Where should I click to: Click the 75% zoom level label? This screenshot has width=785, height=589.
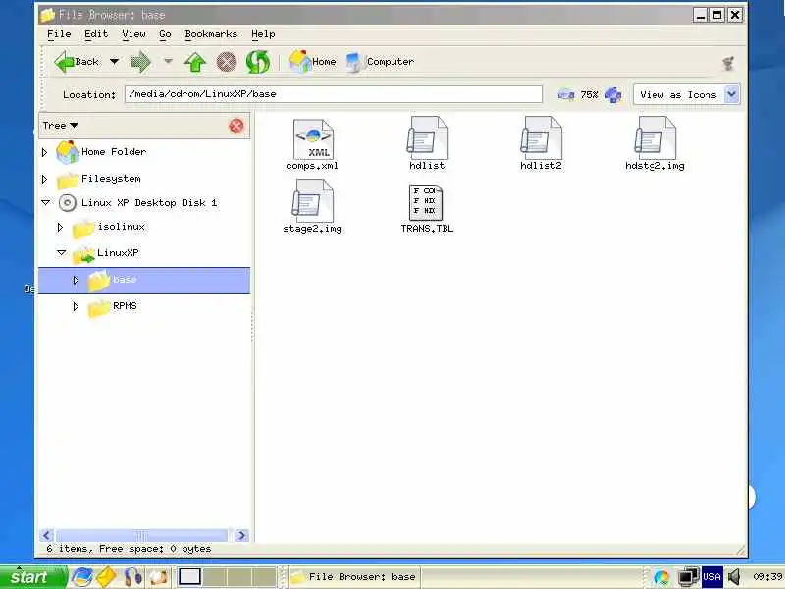590,94
